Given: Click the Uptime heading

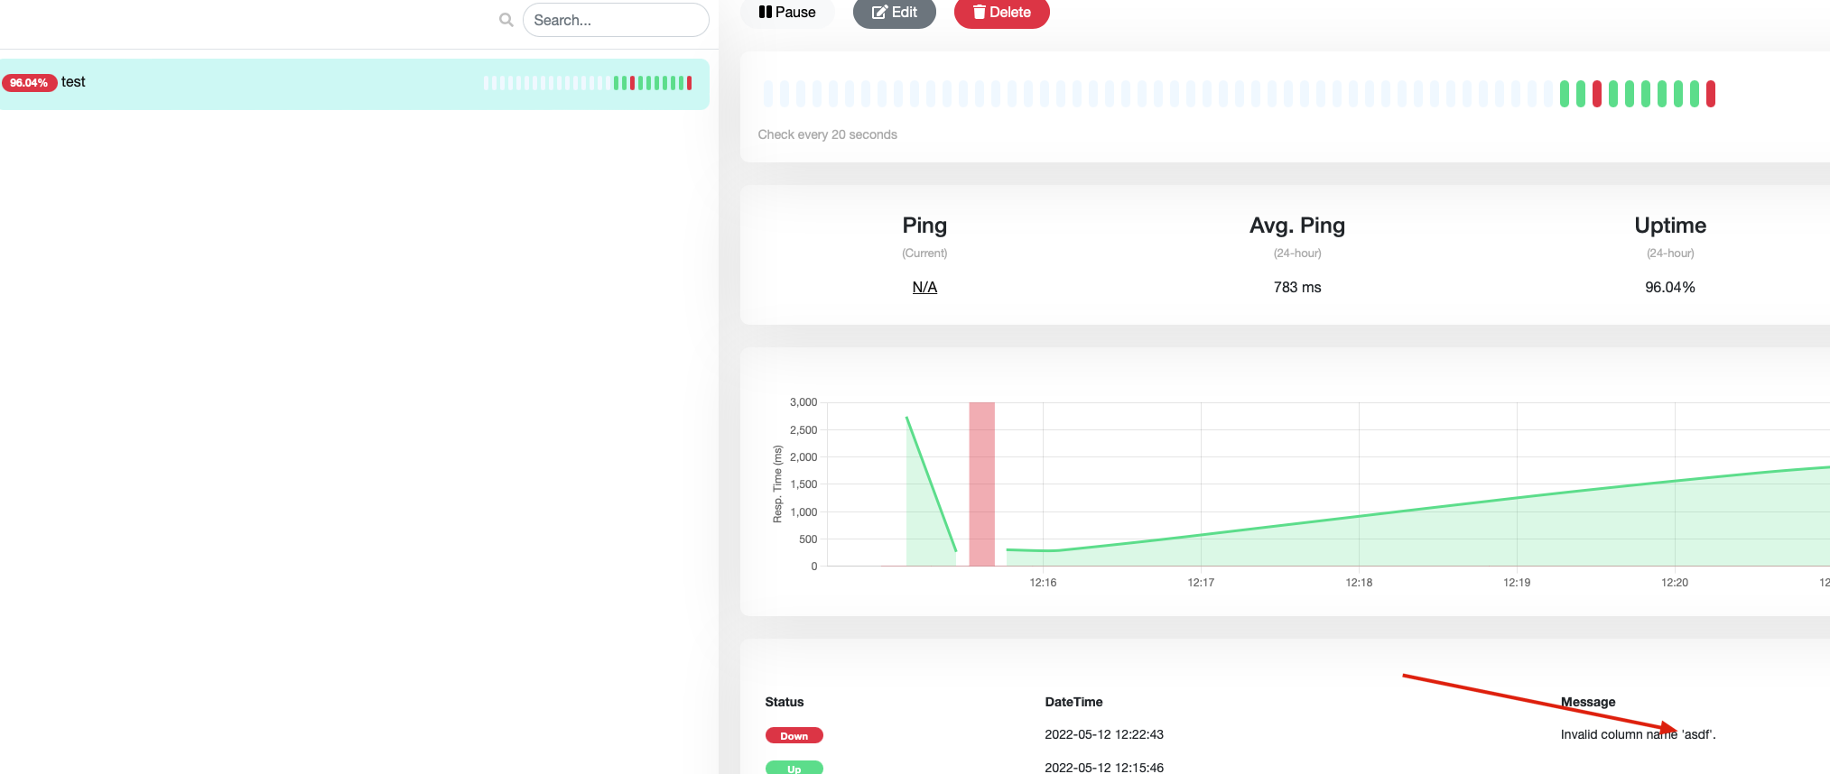Looking at the screenshot, I should [x=1670, y=226].
